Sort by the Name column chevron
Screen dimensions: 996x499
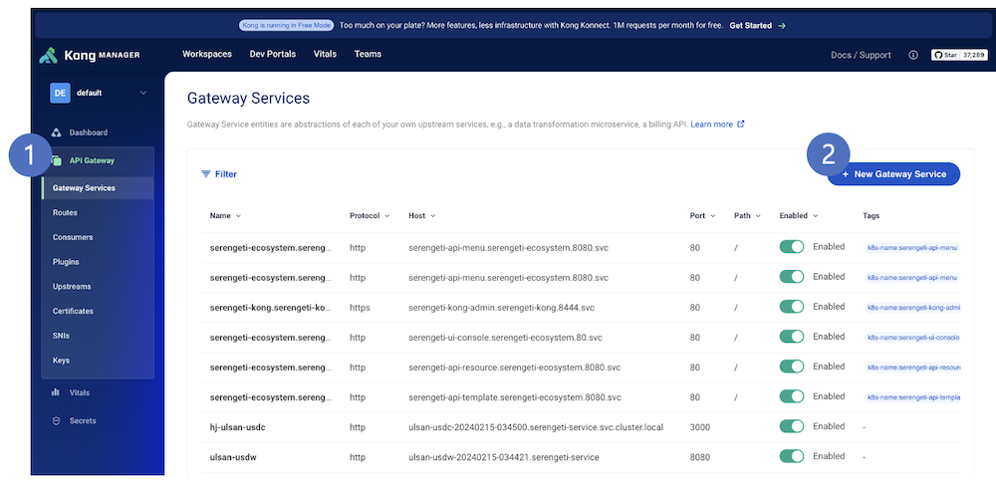click(238, 216)
